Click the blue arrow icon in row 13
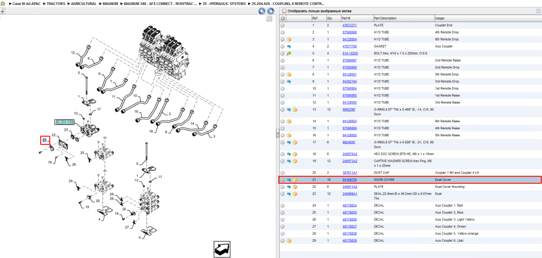This screenshot has width=542, height=258. coord(289,110)
